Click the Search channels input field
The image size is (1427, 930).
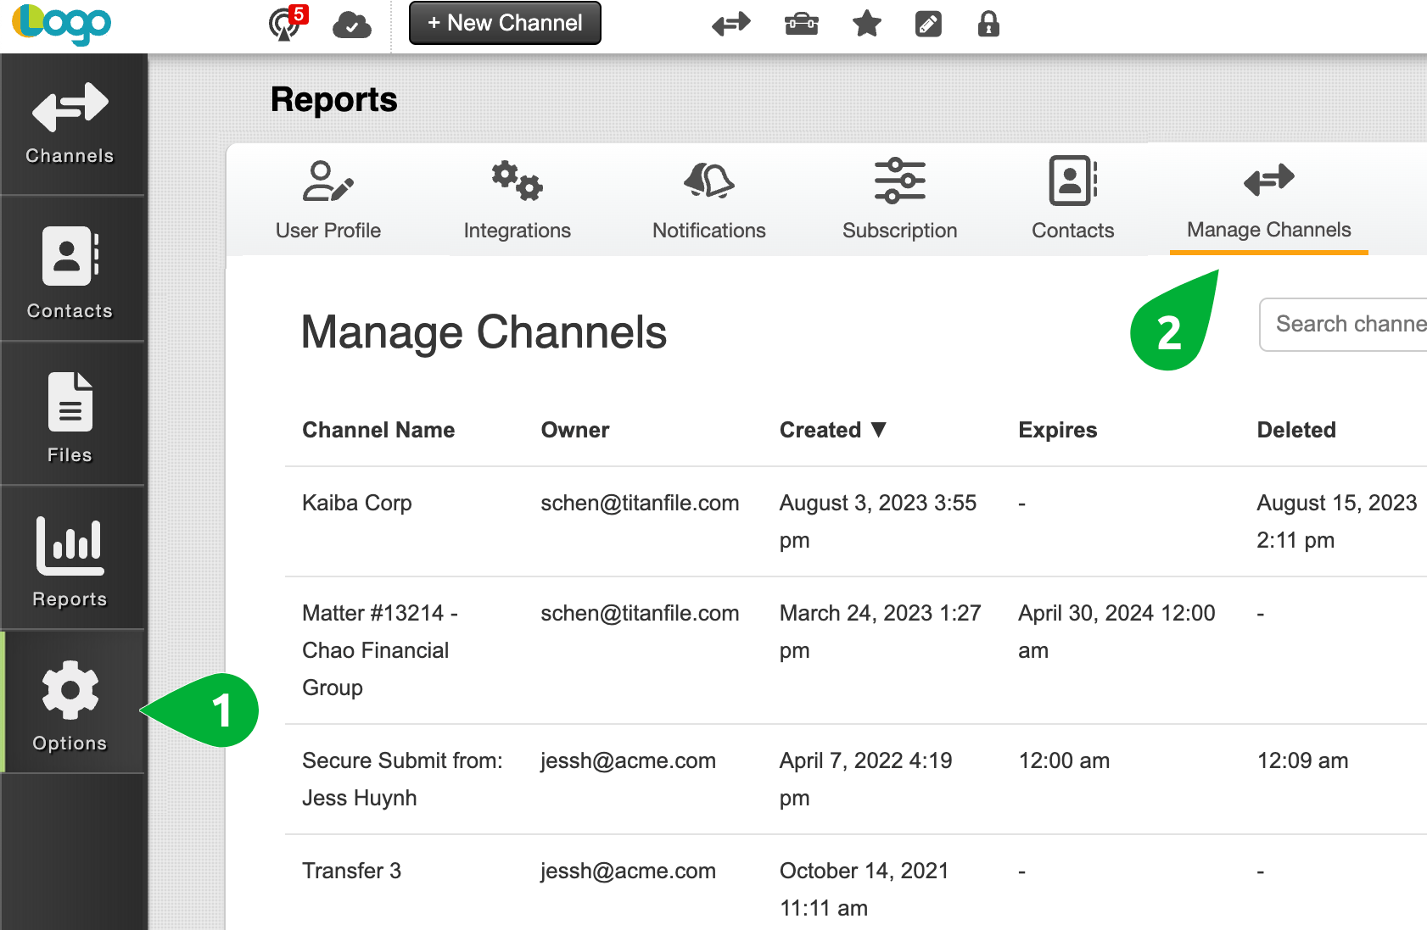pos(1349,325)
